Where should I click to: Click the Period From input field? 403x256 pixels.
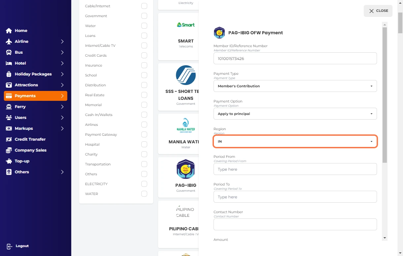(x=295, y=169)
